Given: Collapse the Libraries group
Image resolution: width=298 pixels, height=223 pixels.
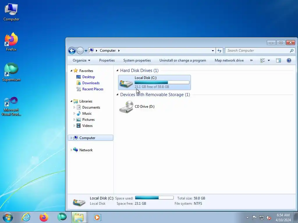Looking at the screenshot, I should [x=71, y=101].
